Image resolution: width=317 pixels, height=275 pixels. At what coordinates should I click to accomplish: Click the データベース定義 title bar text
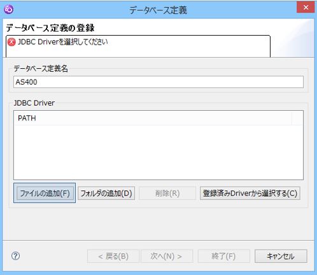click(x=158, y=10)
